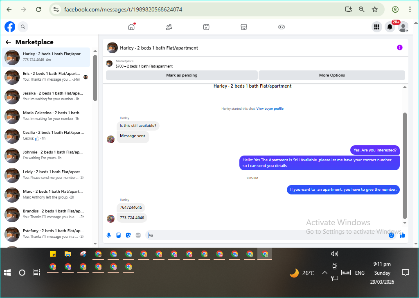Open the Jessika conversation in the list
The width and height of the screenshot is (419, 298).
pos(46,97)
